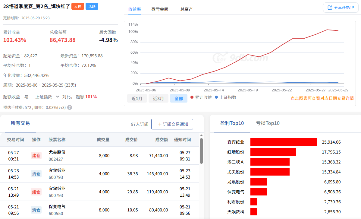The width and height of the screenshot is (361, 219).
Task: Click 保变电气 in the trades table
Action: [57, 207]
